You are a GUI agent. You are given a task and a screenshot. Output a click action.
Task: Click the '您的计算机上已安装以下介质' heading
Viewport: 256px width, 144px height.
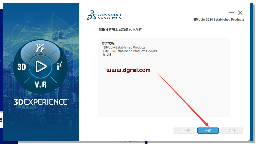tap(121, 29)
